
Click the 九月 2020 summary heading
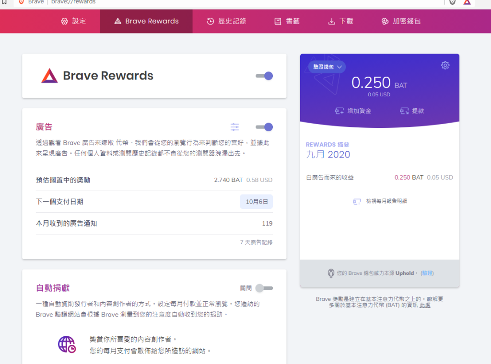pyautogui.click(x=328, y=155)
